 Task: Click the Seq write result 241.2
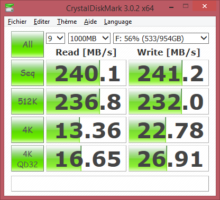tap(169, 73)
